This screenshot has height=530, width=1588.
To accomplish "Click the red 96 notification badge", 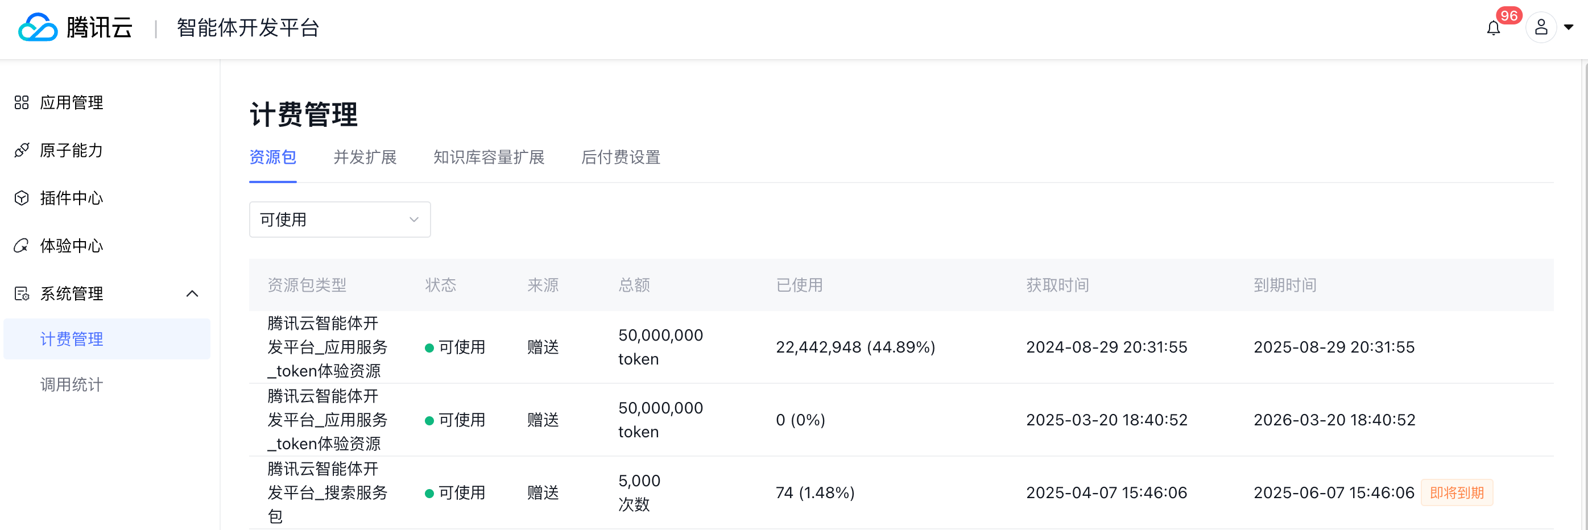I will (1508, 15).
